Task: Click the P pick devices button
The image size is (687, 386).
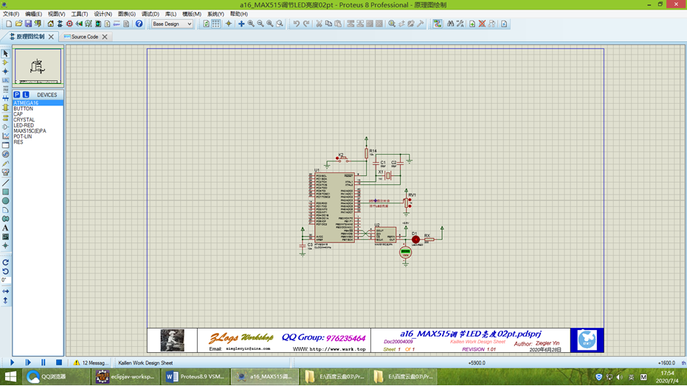Action: coord(17,94)
